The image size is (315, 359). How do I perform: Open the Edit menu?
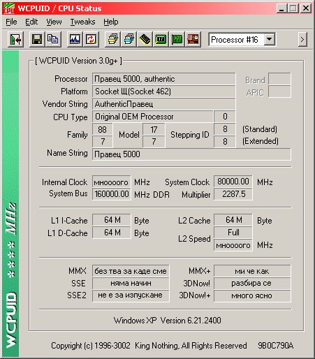point(31,22)
